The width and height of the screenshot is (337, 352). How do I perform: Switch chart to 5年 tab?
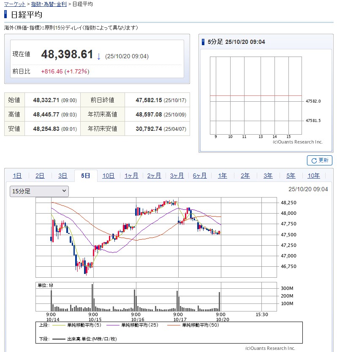291,176
